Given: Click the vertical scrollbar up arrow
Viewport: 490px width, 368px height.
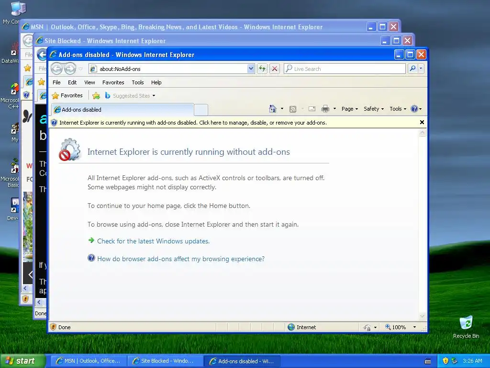Looking at the screenshot, I should [422, 133].
